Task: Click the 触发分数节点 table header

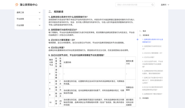Action: click(51, 62)
